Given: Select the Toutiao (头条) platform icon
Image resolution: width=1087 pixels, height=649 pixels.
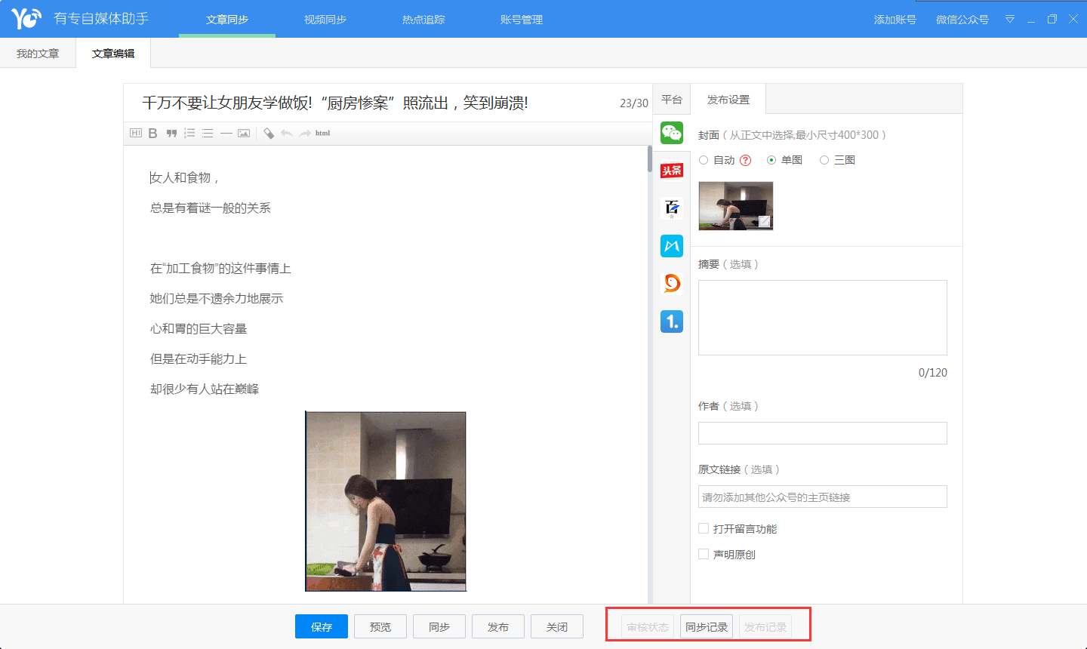Looking at the screenshot, I should pos(671,171).
